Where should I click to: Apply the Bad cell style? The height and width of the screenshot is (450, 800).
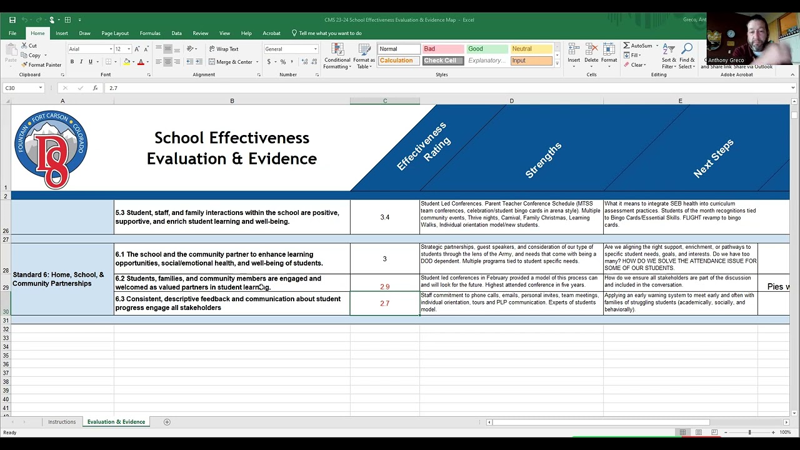[x=442, y=49]
